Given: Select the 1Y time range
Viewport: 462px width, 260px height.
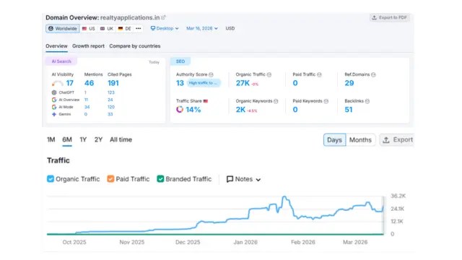Looking at the screenshot, I should [83, 139].
